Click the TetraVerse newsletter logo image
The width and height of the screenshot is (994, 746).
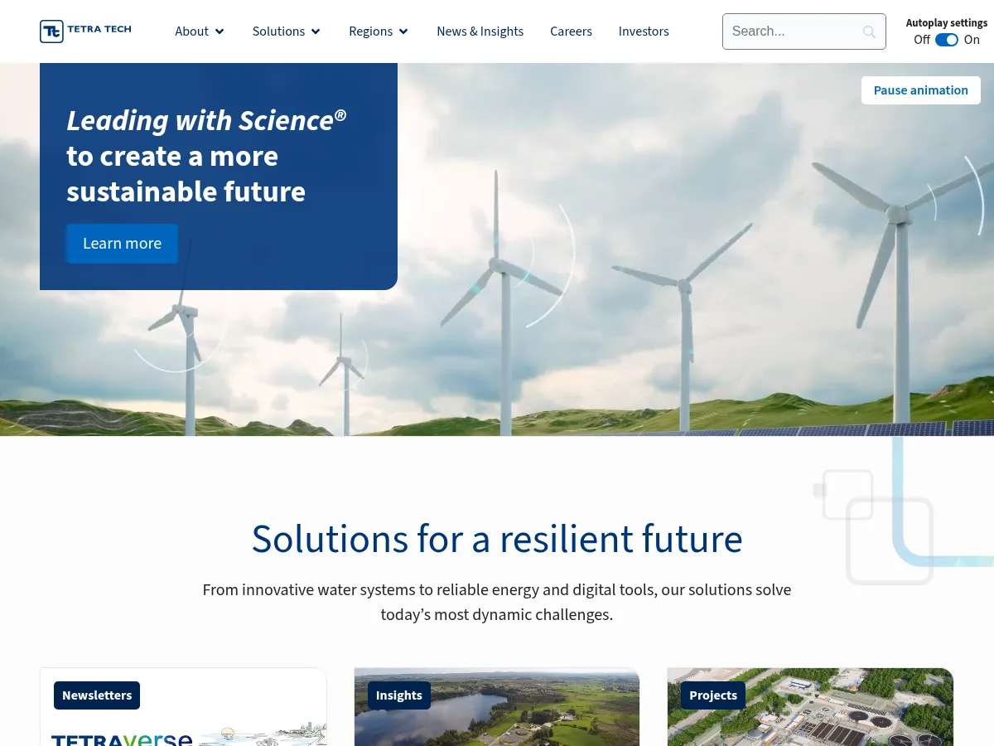[x=122, y=738]
